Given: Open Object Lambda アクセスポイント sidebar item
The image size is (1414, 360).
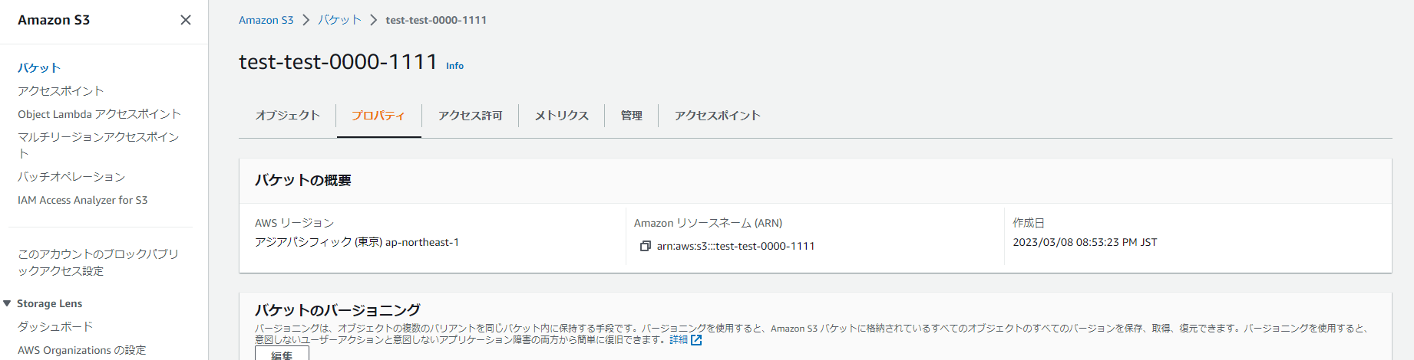Looking at the screenshot, I should [99, 114].
